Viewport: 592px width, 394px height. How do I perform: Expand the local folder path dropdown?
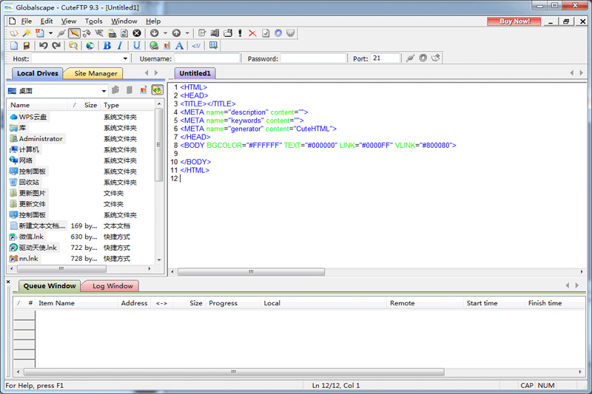click(x=104, y=90)
